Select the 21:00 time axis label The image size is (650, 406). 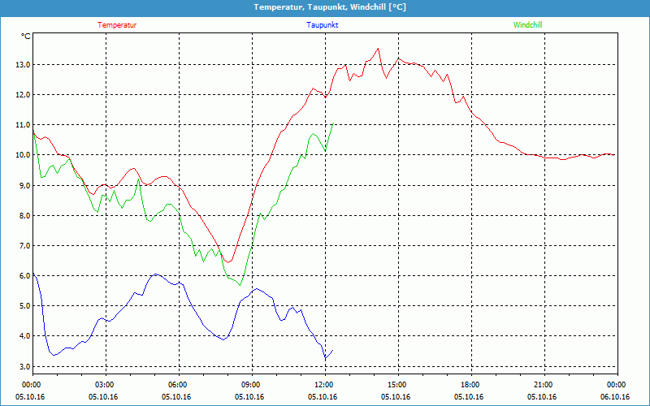tap(544, 385)
